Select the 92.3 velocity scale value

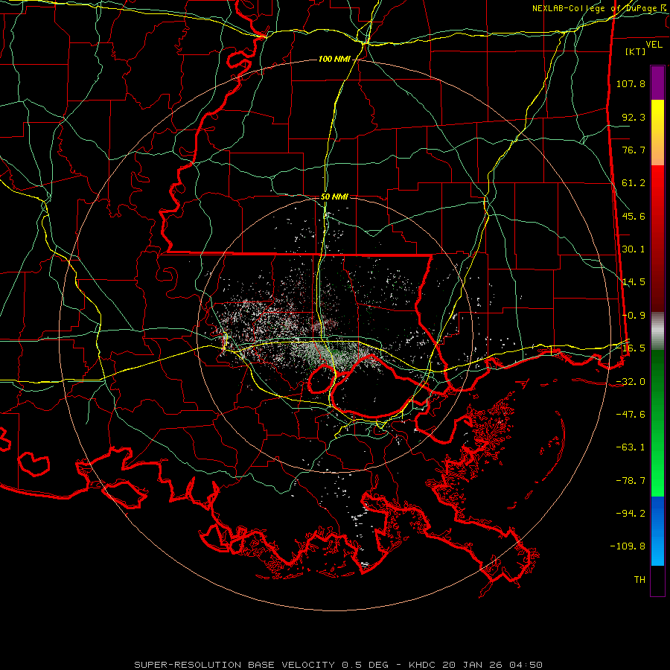(x=634, y=117)
